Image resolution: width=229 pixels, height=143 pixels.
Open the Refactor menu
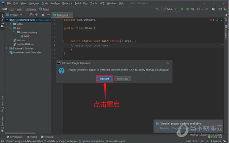67,3
